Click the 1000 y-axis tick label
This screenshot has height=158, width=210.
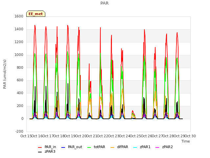[x=19, y=55]
